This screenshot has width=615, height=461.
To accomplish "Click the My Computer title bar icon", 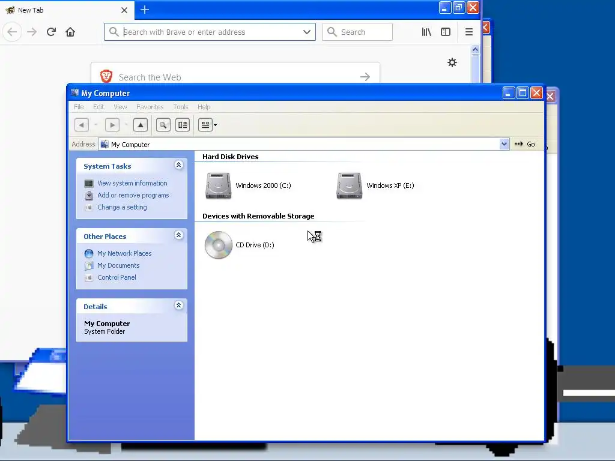I will [x=74, y=93].
